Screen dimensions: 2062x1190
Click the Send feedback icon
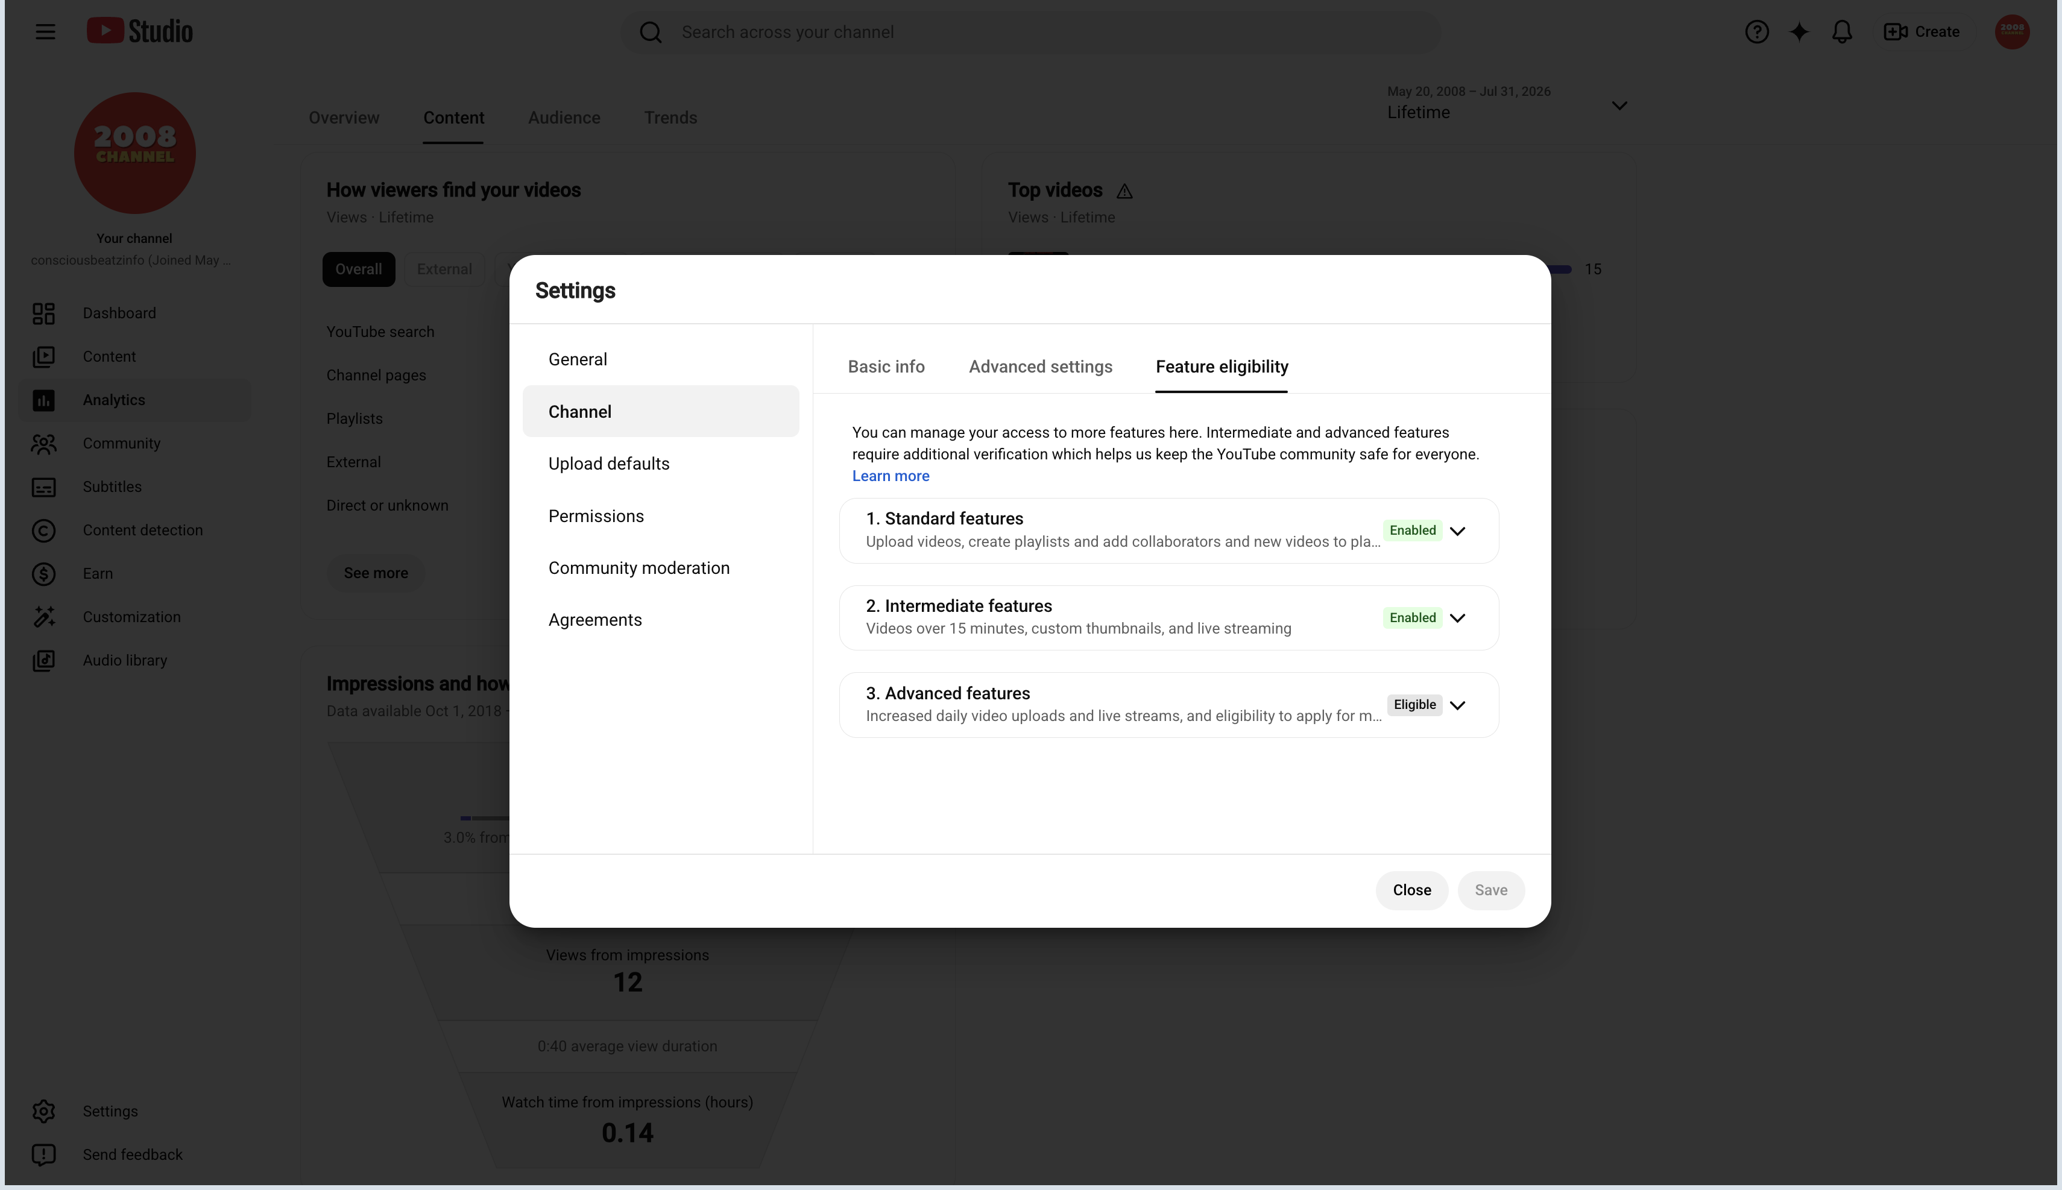point(44,1154)
